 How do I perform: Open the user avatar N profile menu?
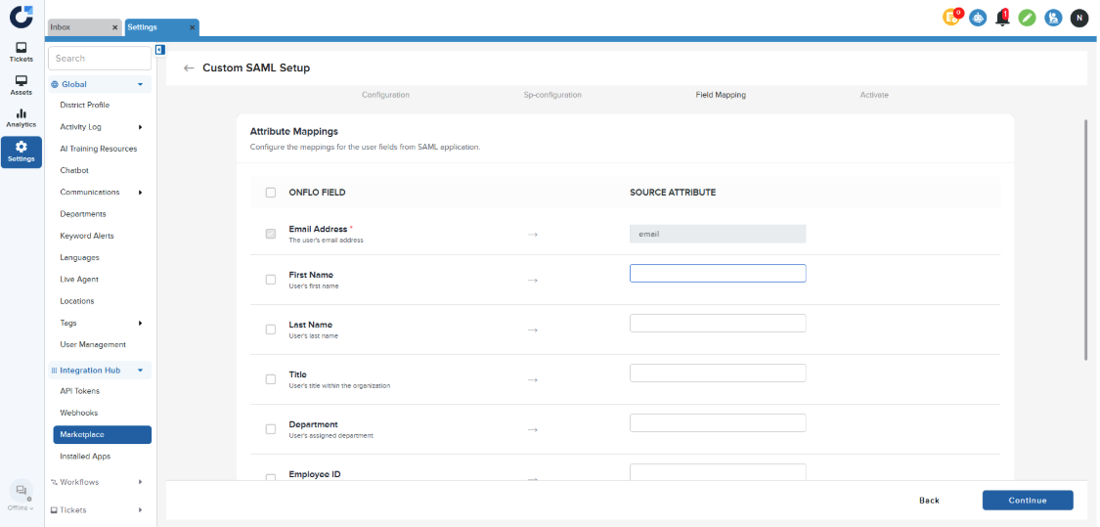(1078, 18)
